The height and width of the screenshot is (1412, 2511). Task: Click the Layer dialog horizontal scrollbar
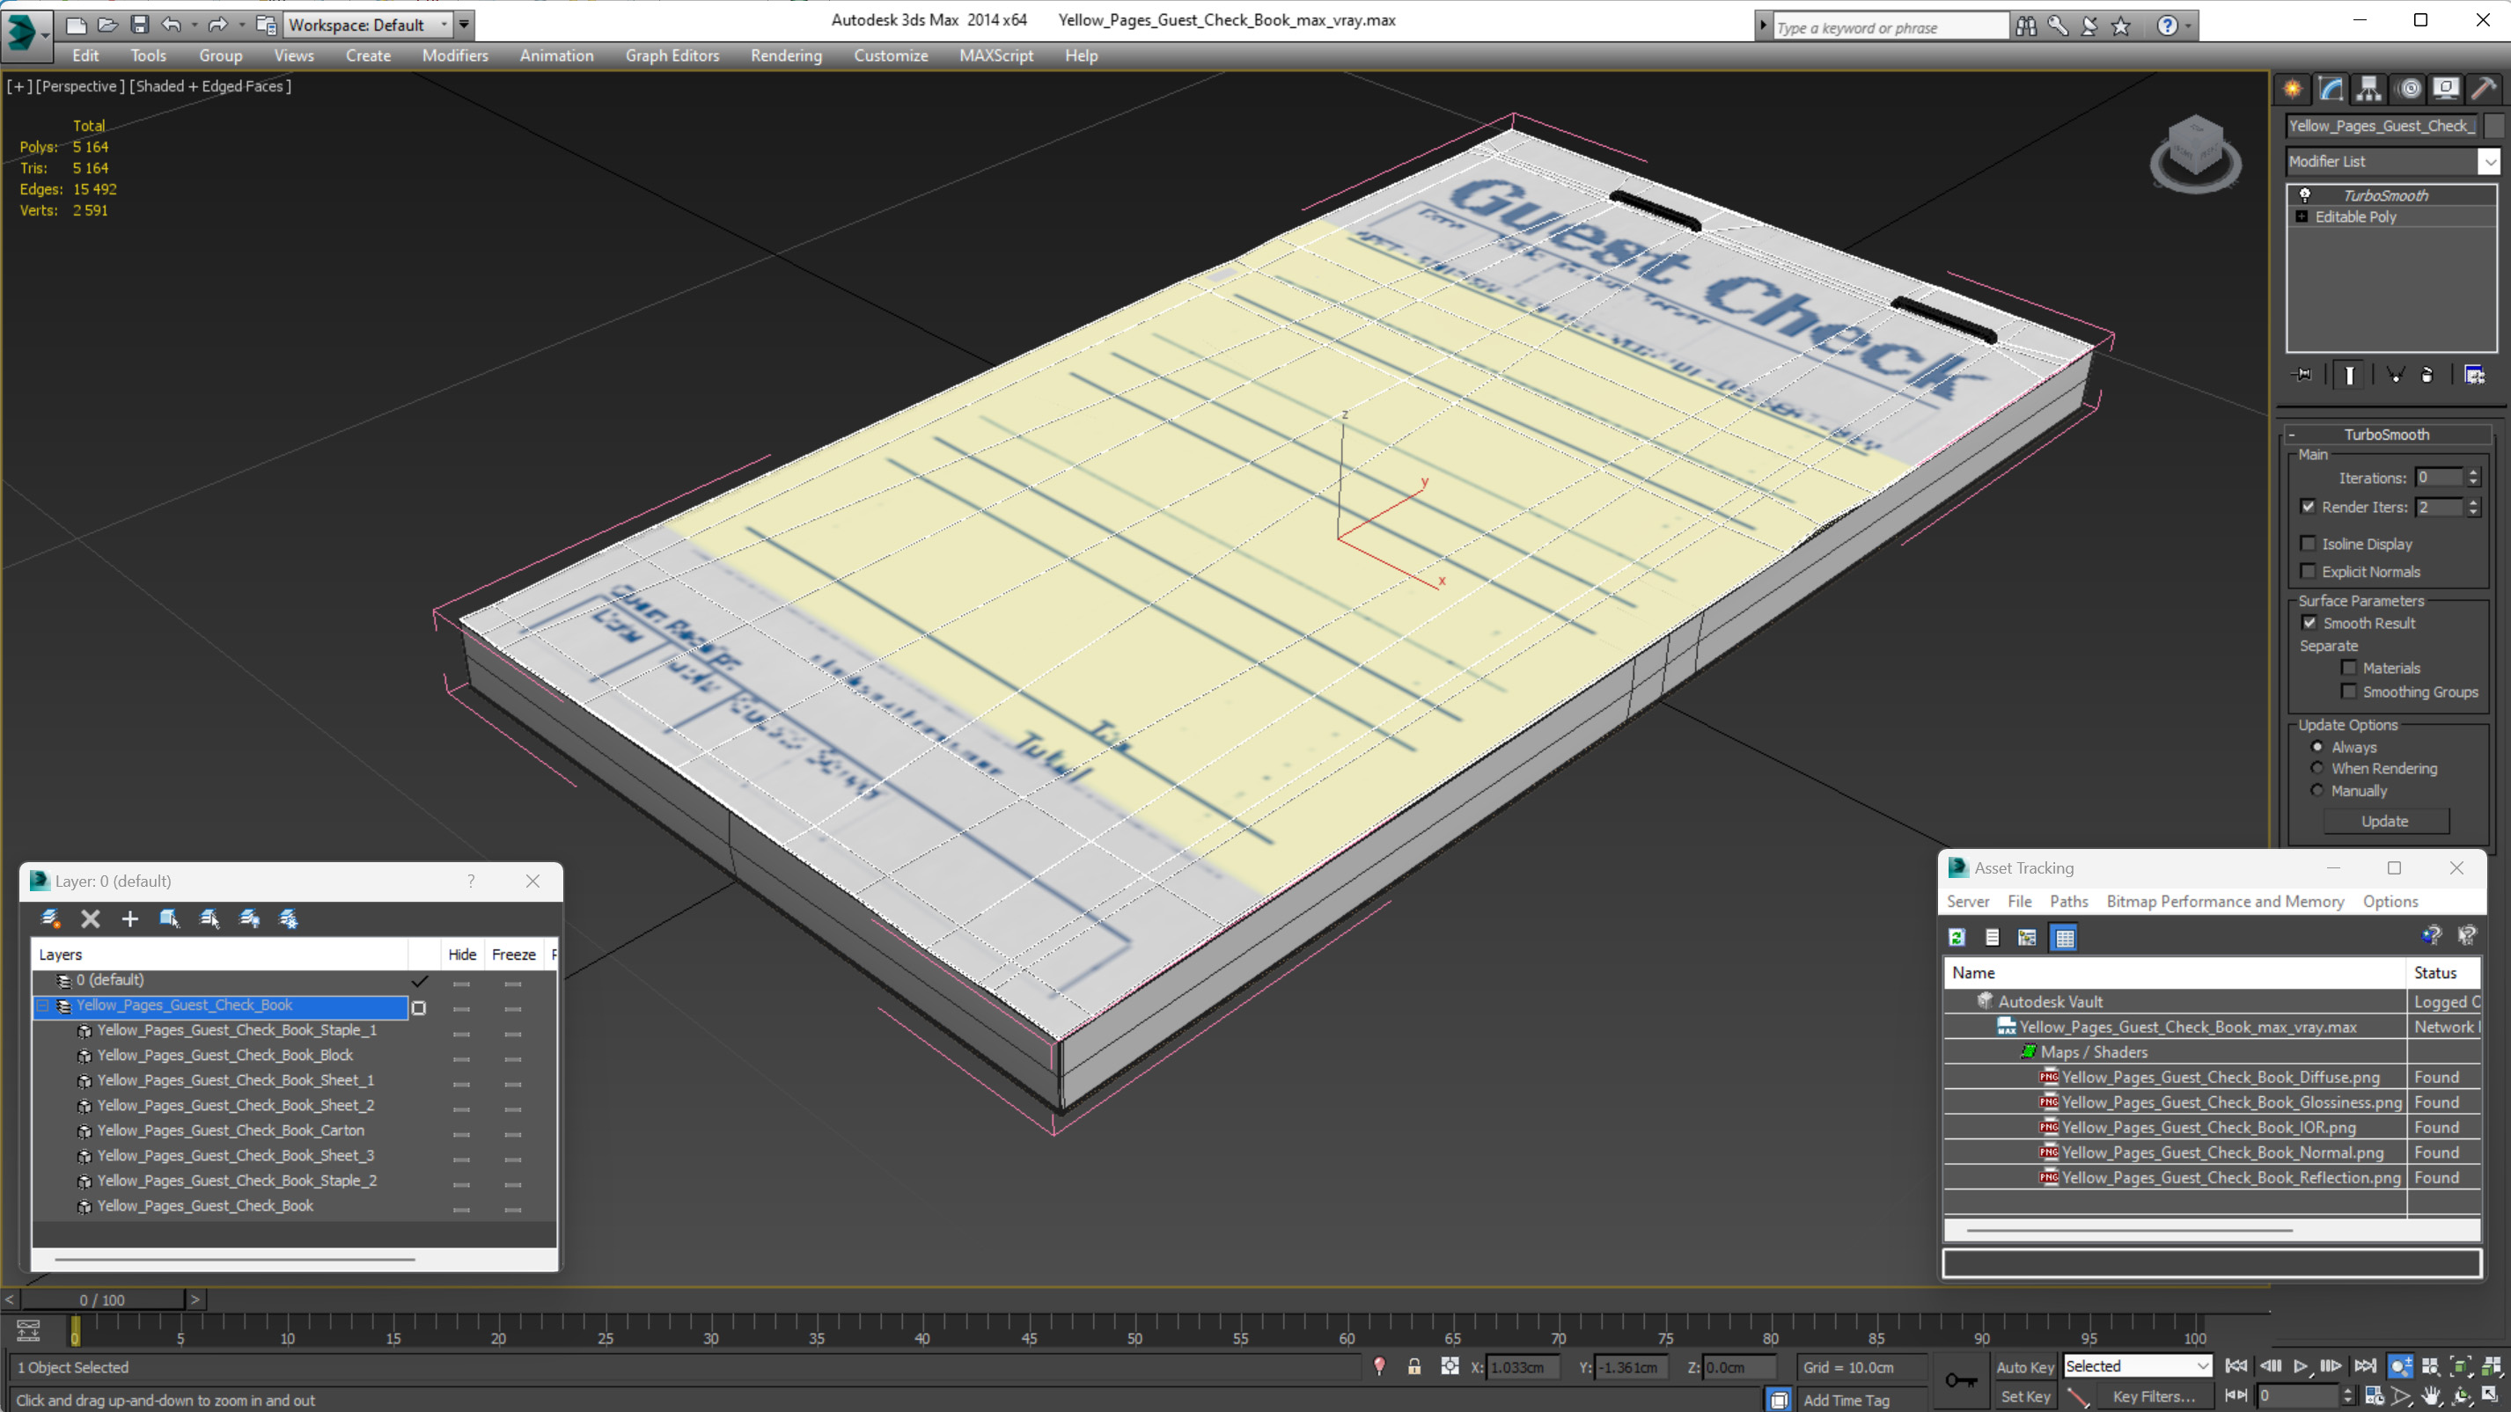pos(235,1259)
